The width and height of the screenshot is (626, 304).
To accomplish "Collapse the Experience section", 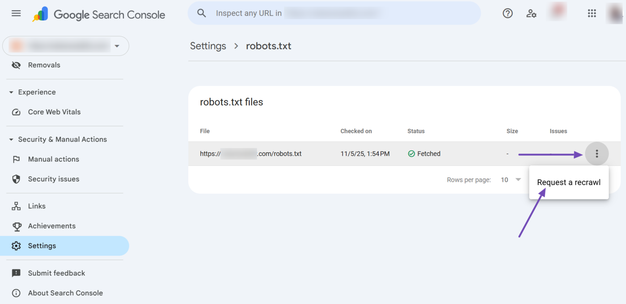I will tap(11, 92).
